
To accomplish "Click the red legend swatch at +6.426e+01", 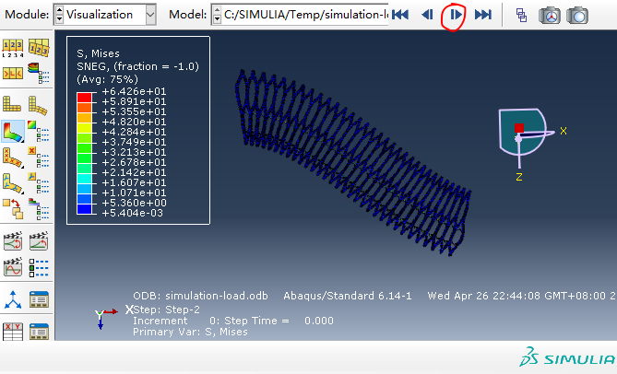I will point(84,98).
